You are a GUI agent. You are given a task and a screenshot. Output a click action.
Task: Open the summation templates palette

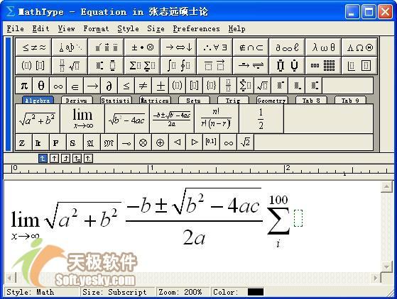(142, 66)
